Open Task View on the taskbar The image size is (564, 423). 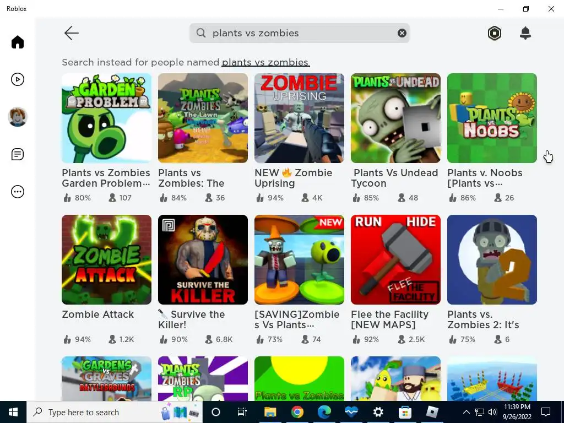(x=242, y=412)
